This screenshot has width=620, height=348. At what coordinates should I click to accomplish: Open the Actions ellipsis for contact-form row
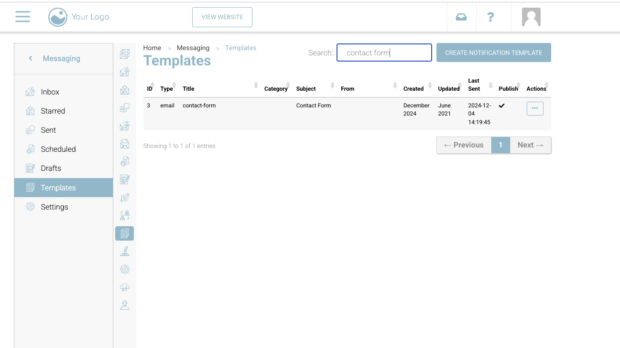pos(534,108)
